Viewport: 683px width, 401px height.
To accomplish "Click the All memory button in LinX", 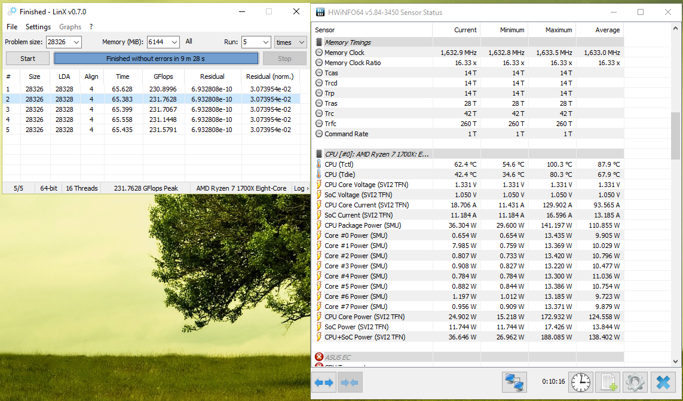I will 189,41.
